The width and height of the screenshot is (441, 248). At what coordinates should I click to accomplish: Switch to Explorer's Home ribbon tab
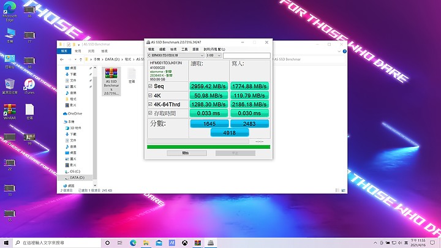click(78, 51)
